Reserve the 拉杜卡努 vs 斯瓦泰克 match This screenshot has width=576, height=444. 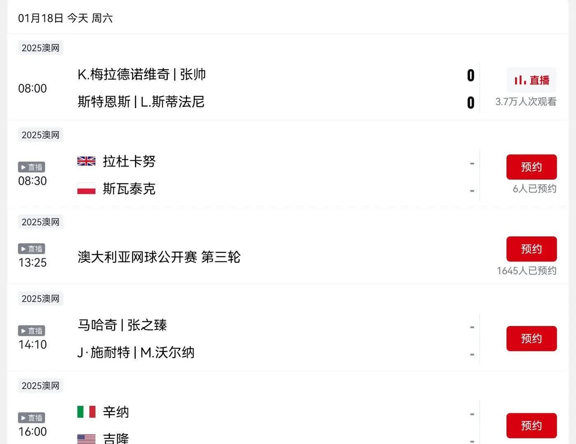[531, 167]
